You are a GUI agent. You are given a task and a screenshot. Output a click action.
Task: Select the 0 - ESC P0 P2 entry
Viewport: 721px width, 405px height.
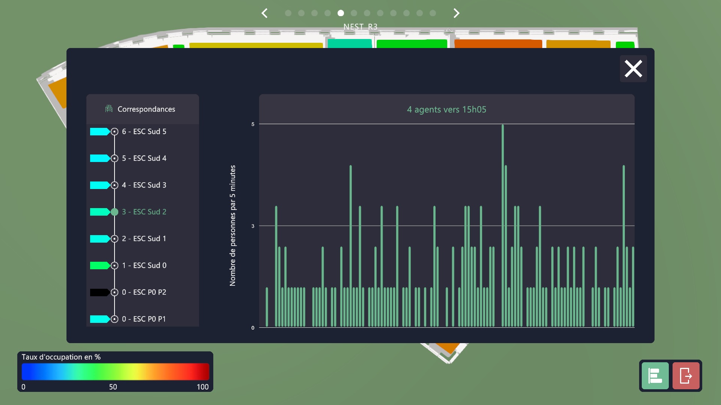coord(144,292)
